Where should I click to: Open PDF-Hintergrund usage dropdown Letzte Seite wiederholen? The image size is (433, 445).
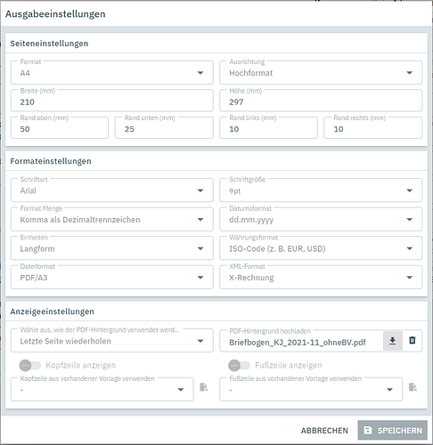click(x=112, y=341)
